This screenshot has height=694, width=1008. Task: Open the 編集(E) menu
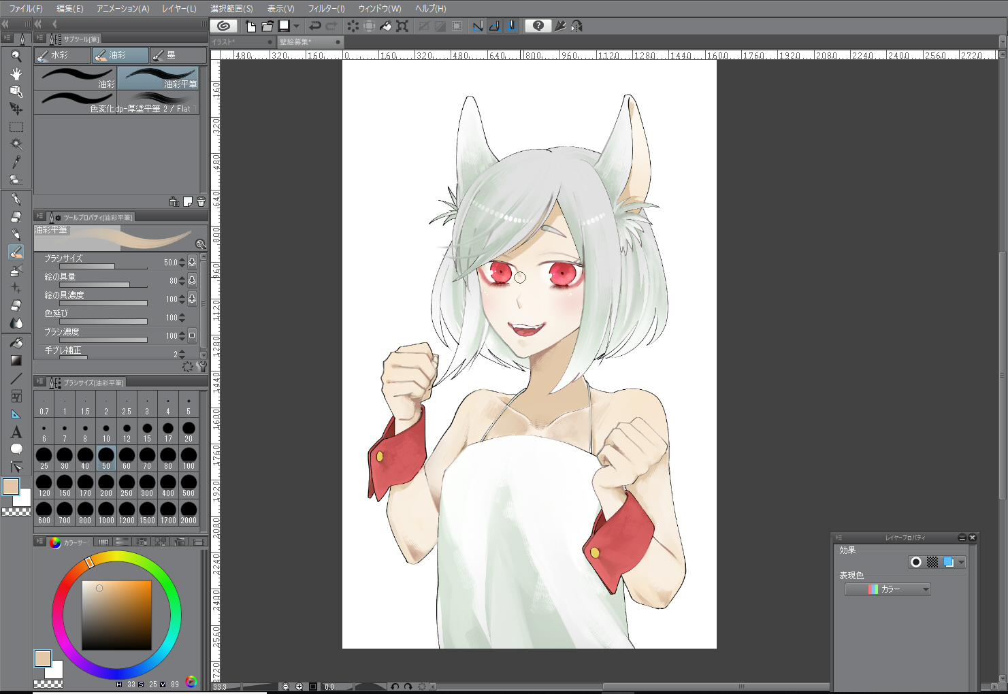69,8
